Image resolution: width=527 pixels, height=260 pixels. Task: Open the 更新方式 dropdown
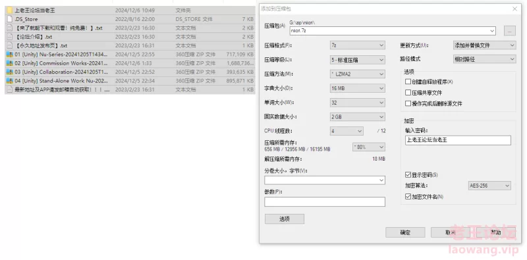[x=485, y=45]
